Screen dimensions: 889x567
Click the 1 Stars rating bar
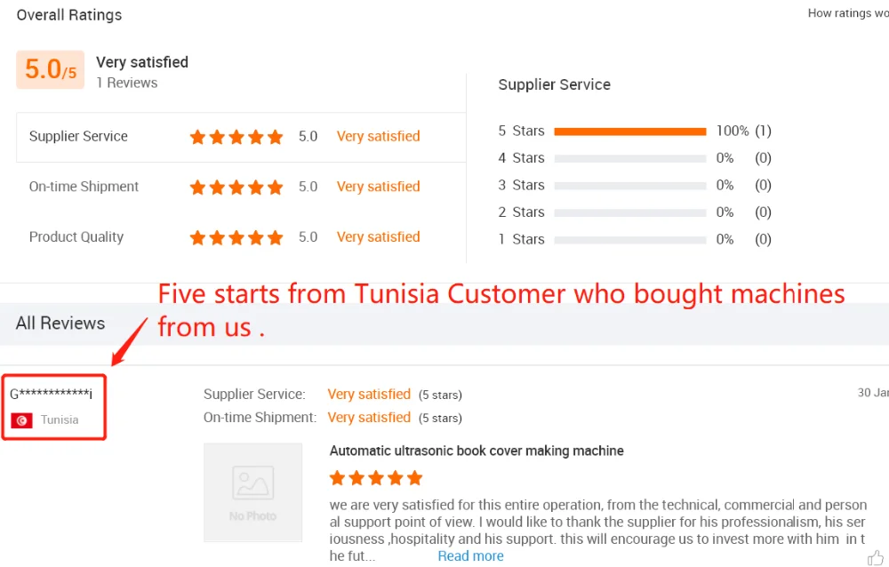629,239
